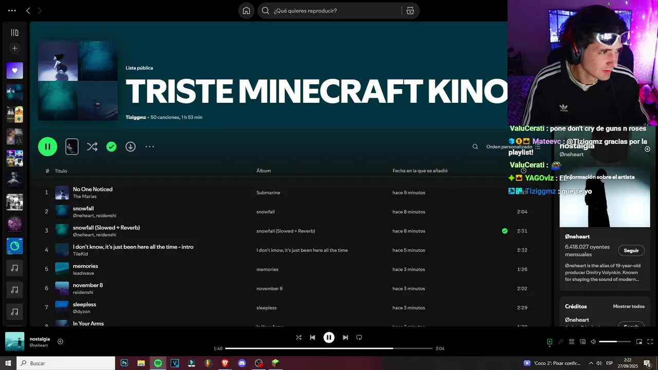658x370 pixels.
Task: Adjust the volume slider
Action: (x=615, y=342)
